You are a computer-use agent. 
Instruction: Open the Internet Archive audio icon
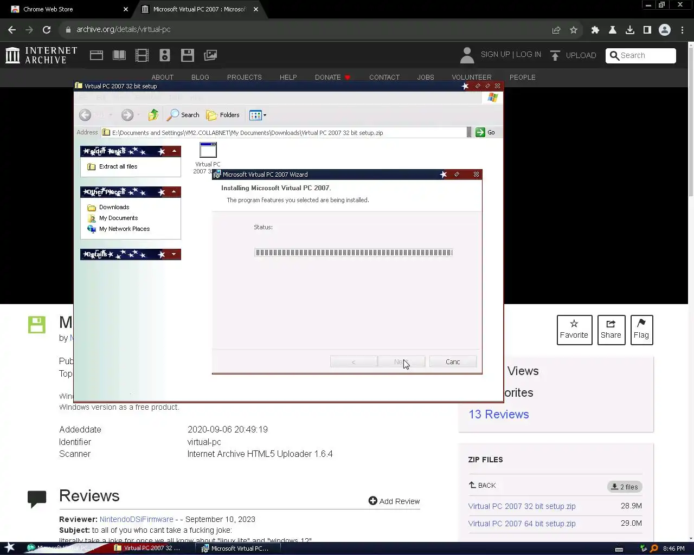click(165, 55)
